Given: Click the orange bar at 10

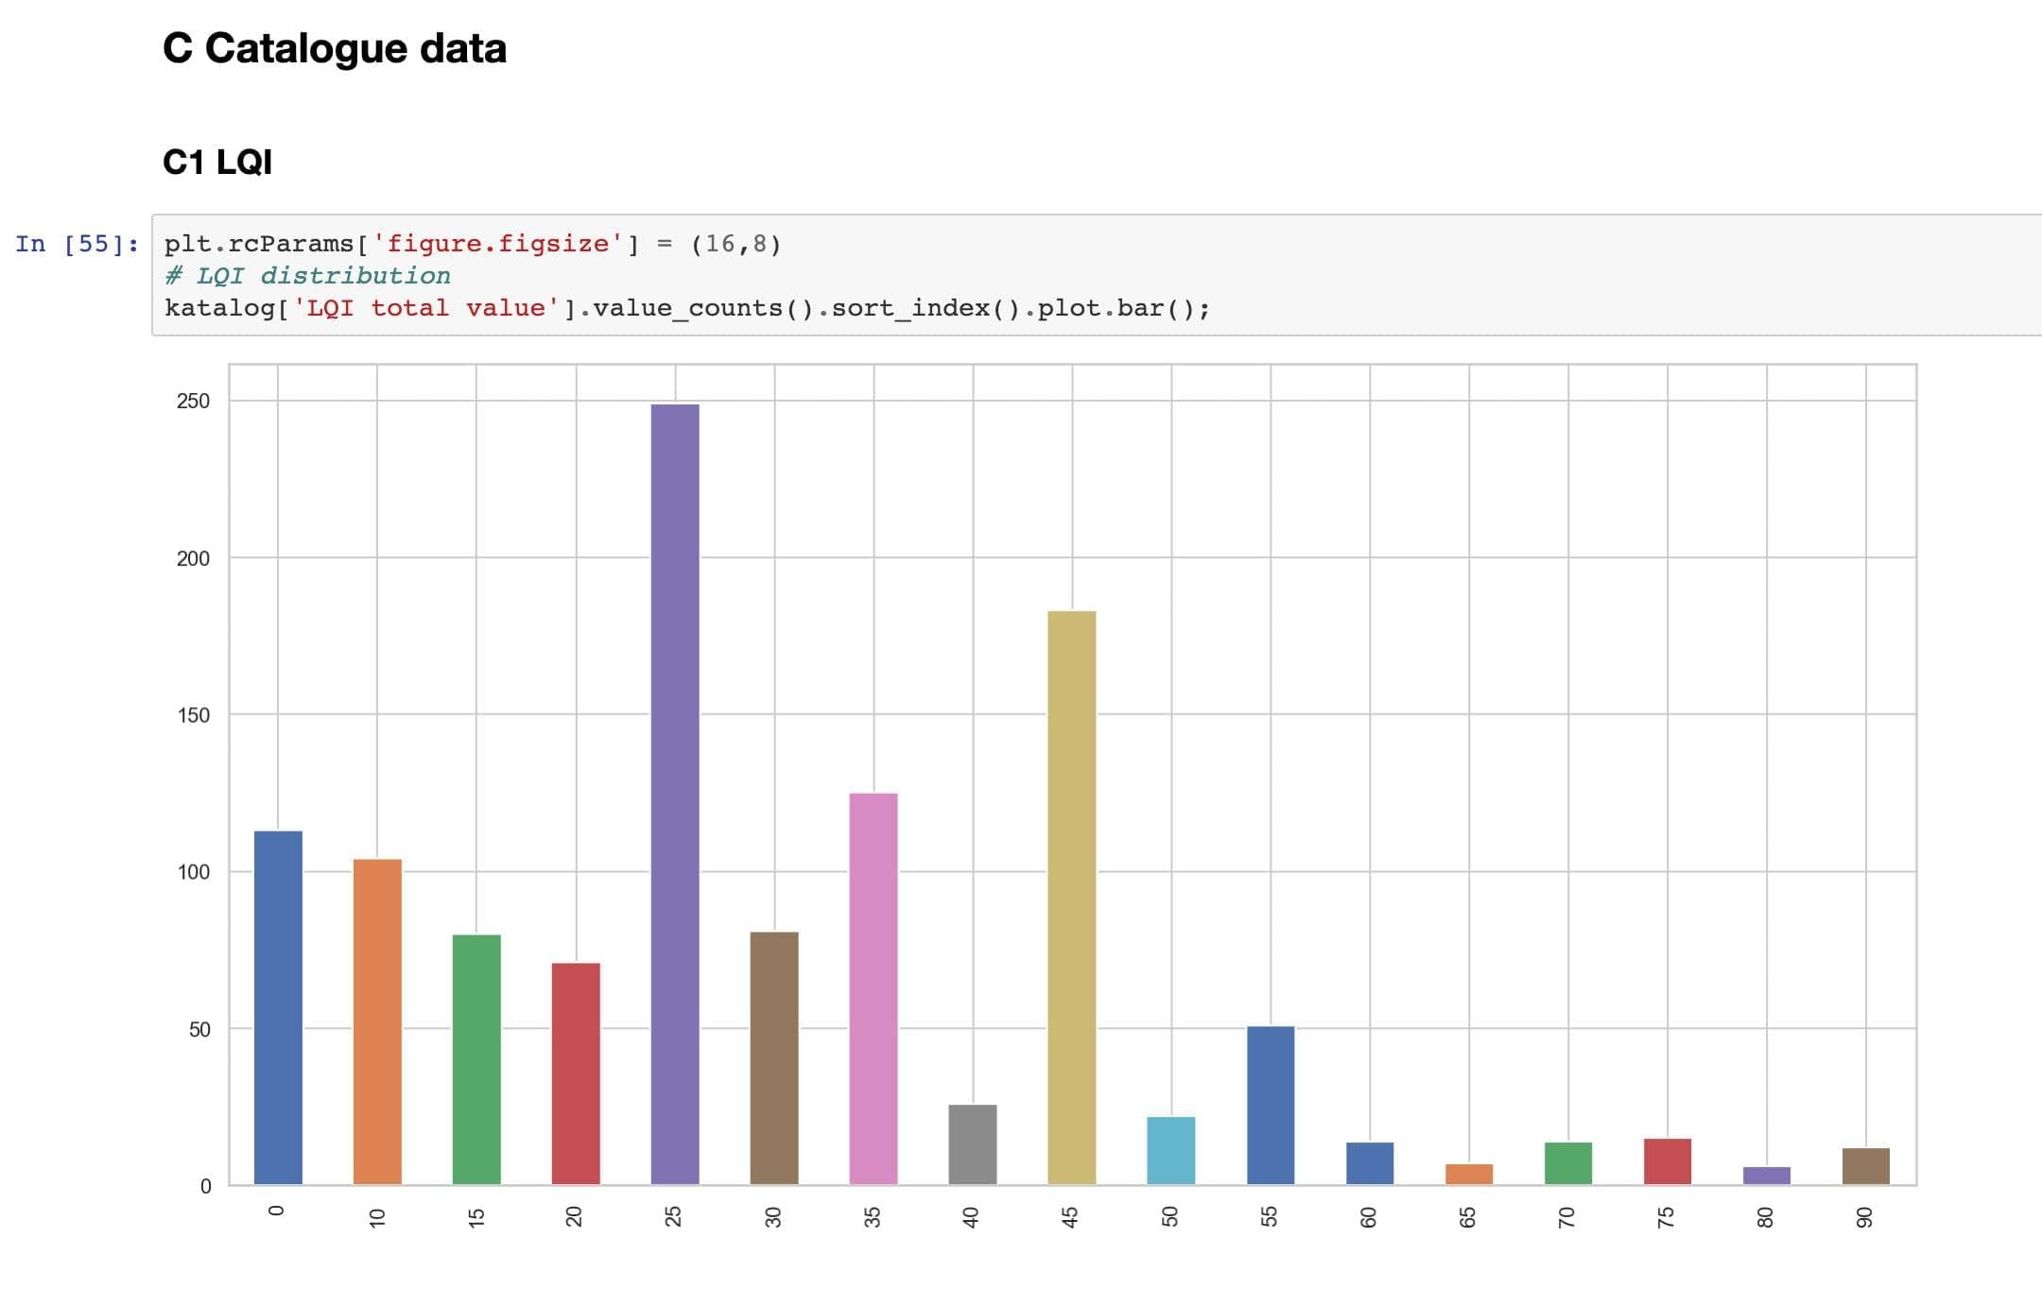Looking at the screenshot, I should (377, 1022).
